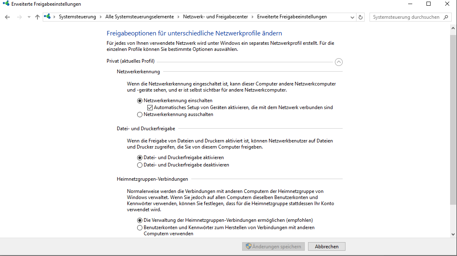457x256 pixels.
Task: Open Alle Systemsteuerungselemente breadcrumb
Action: tap(139, 17)
